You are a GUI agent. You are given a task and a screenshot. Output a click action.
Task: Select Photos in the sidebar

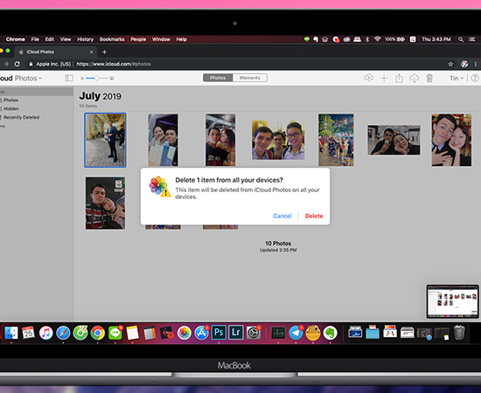[10, 100]
